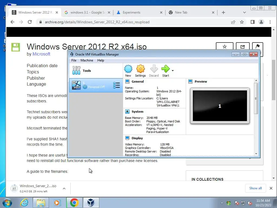Click the General section header icon

pos(127,81)
